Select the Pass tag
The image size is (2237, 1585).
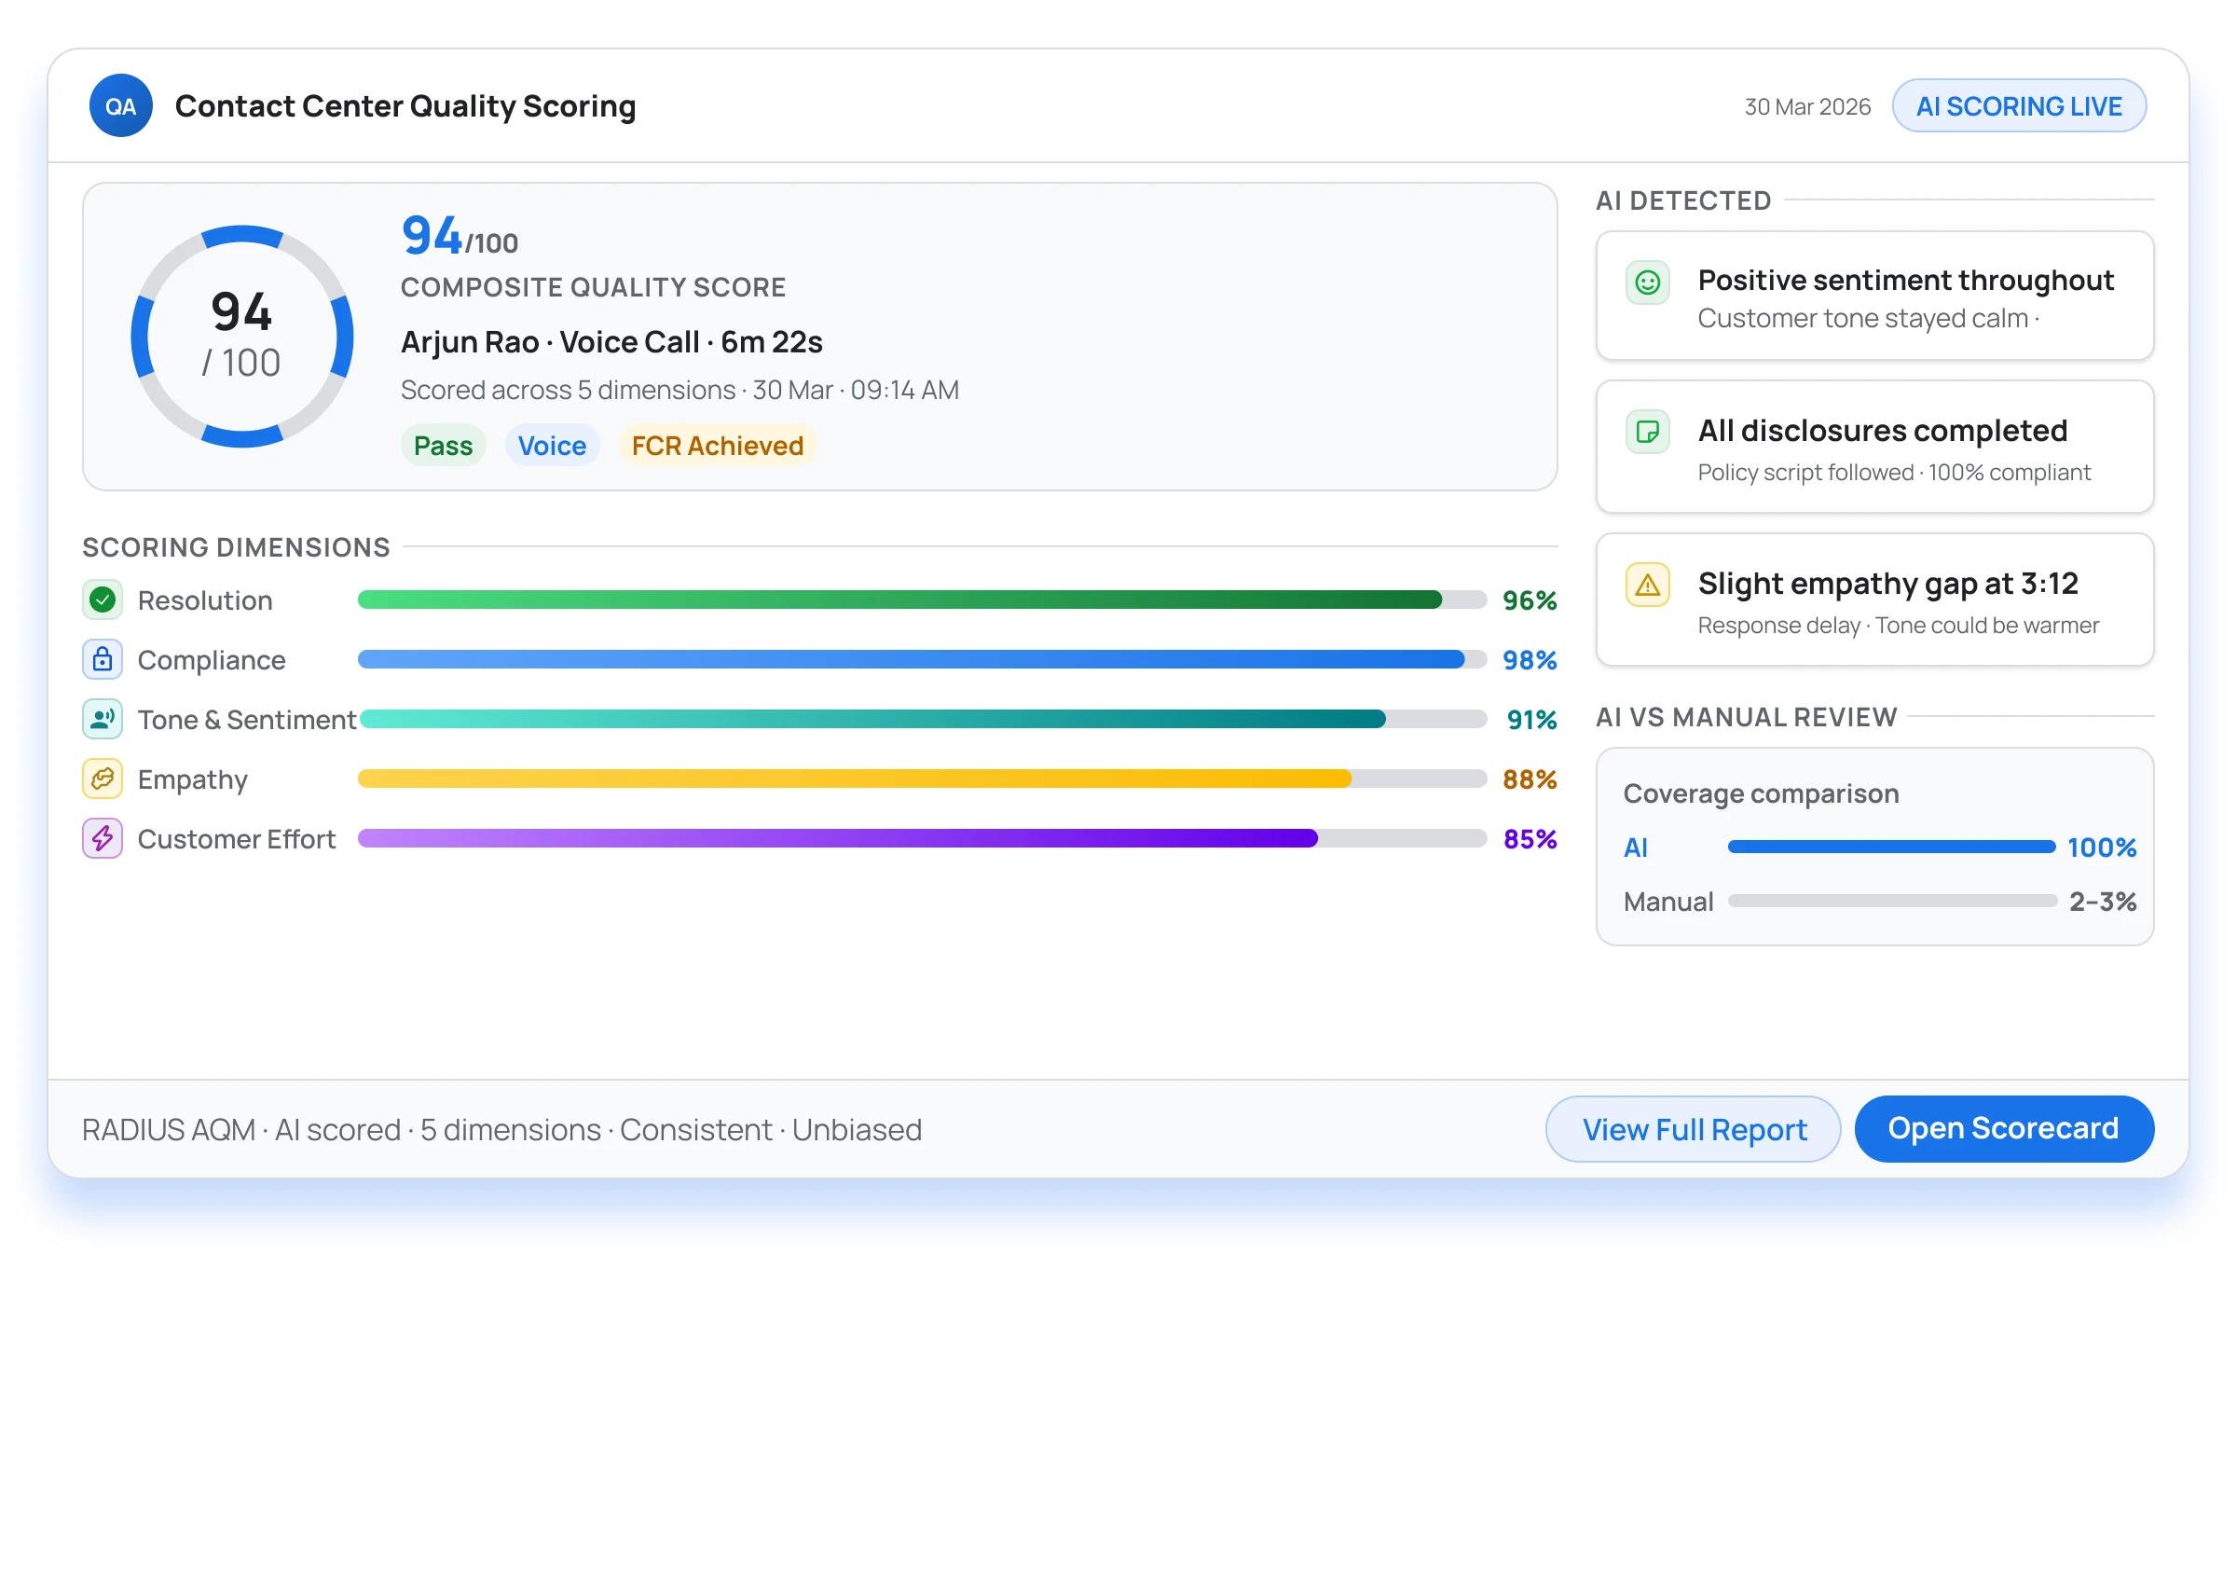(443, 445)
